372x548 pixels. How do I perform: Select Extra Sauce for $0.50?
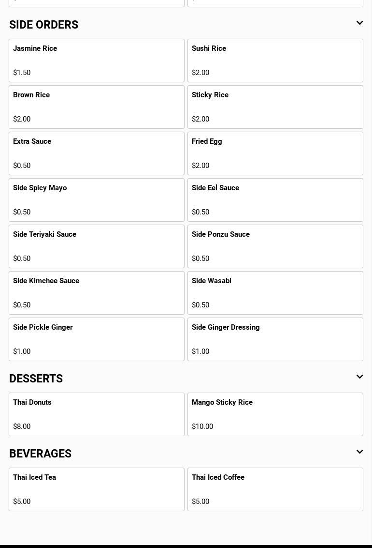tap(97, 153)
